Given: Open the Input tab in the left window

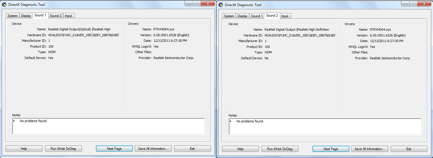Looking at the screenshot, I should tap(68, 16).
